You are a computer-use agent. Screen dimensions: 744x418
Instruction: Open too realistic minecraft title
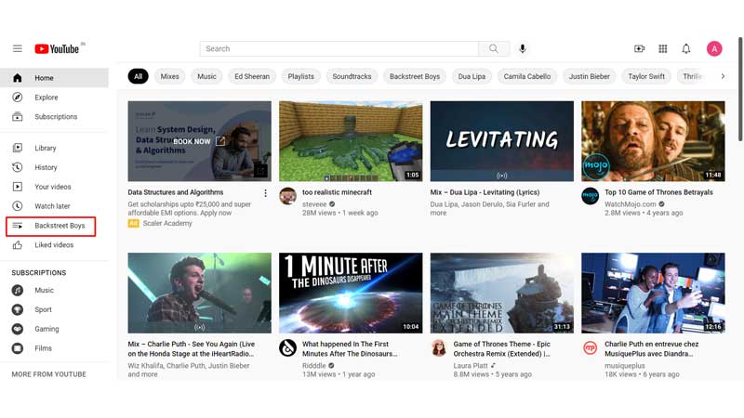pos(337,192)
